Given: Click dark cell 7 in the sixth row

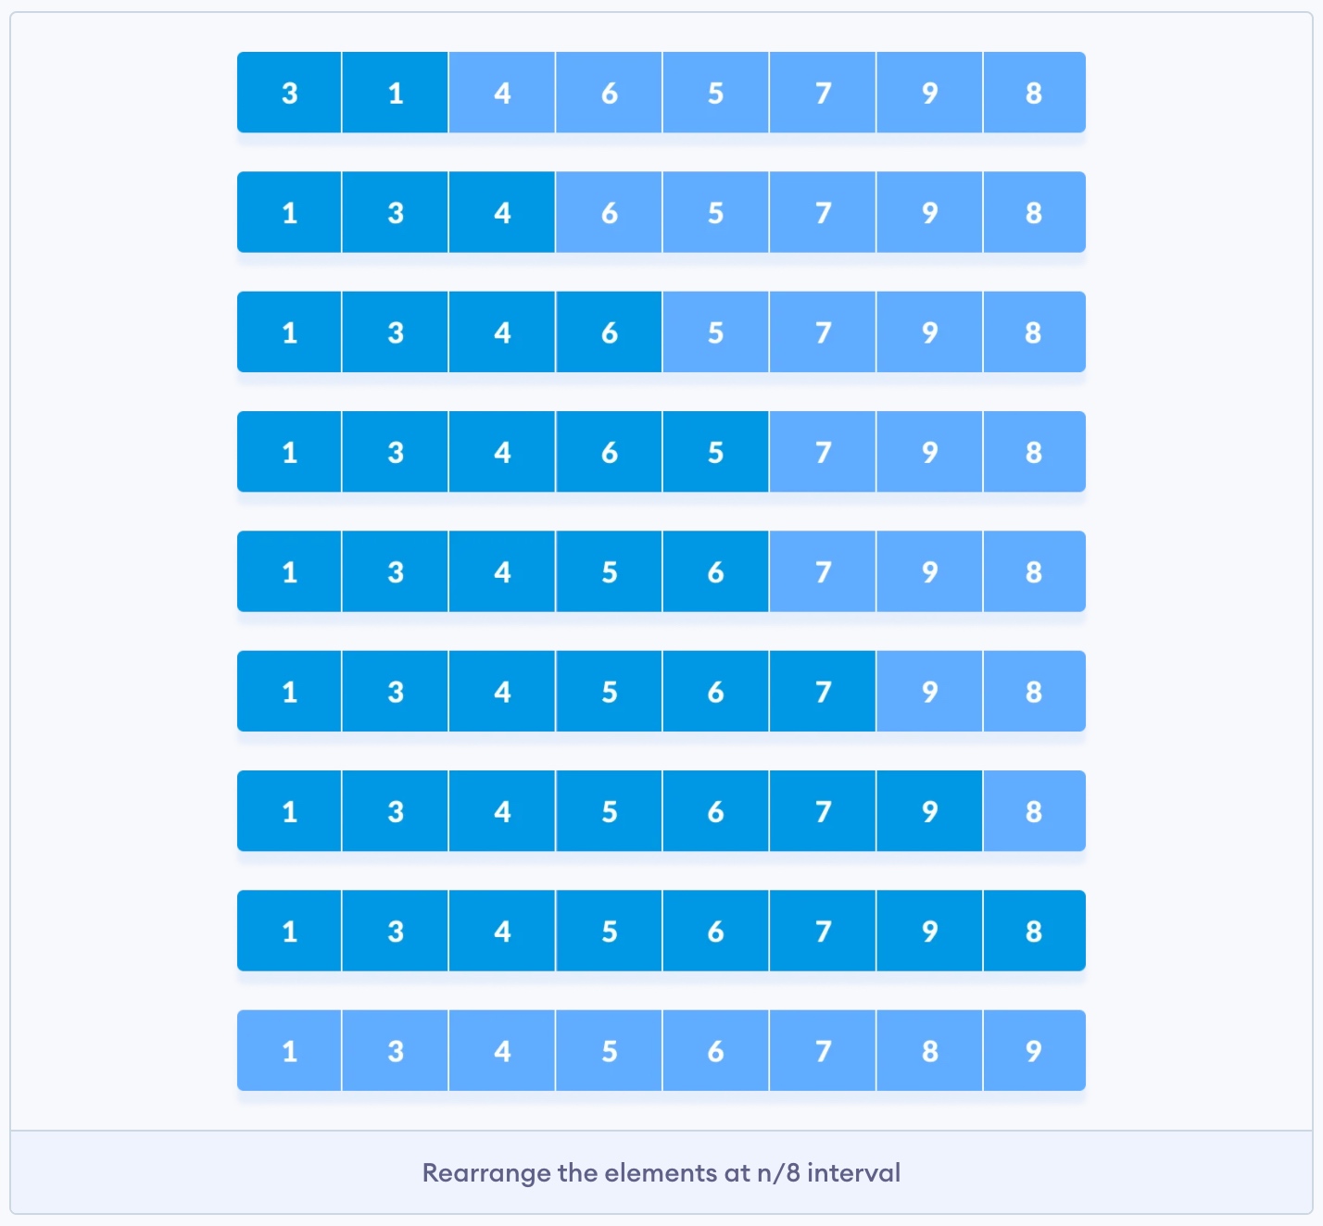Looking at the screenshot, I should (x=823, y=692).
